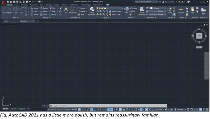Insert a Table annotation
The width and height of the screenshot is (210, 119).
coord(81,14)
